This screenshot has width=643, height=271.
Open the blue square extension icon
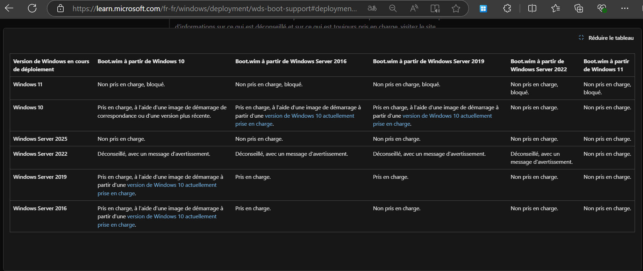[x=483, y=9]
